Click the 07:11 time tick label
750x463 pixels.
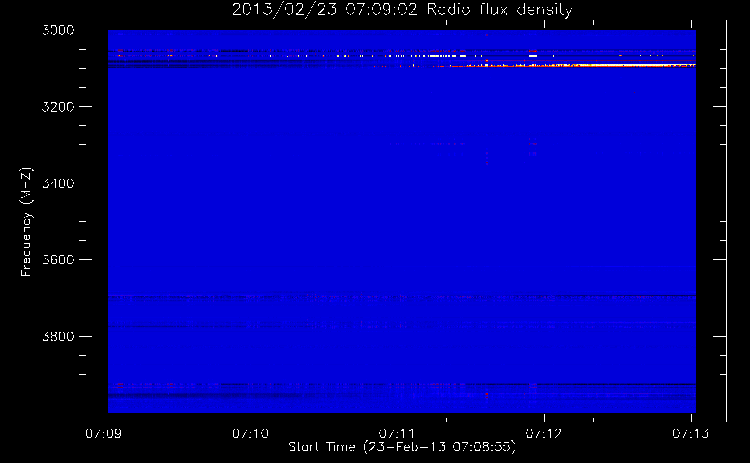(397, 433)
